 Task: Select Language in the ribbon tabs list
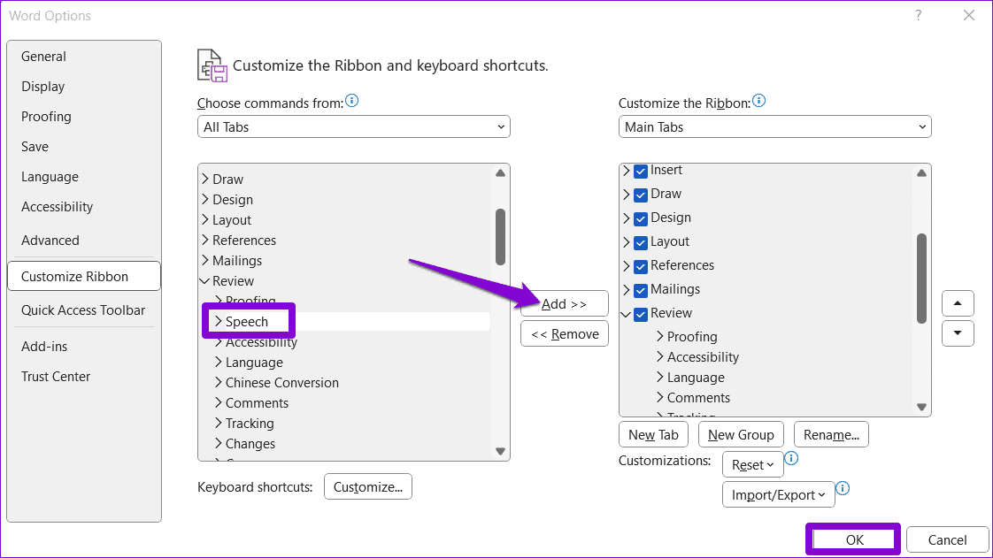point(696,377)
